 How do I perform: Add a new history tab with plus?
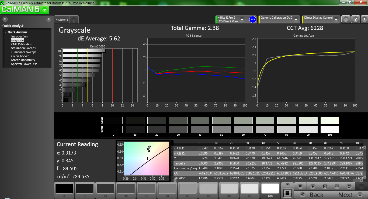(x=74, y=20)
